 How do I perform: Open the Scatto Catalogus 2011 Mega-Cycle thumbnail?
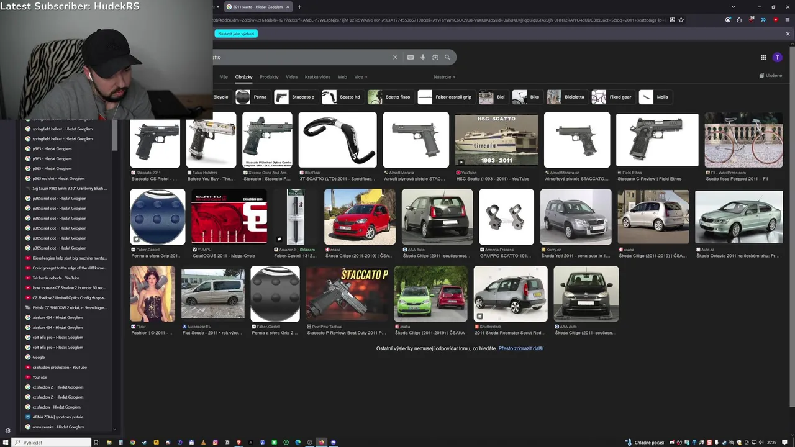coord(229,217)
